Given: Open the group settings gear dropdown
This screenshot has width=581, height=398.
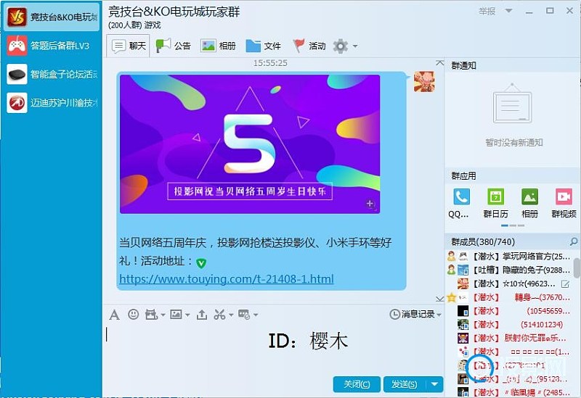Looking at the screenshot, I should coord(344,46).
